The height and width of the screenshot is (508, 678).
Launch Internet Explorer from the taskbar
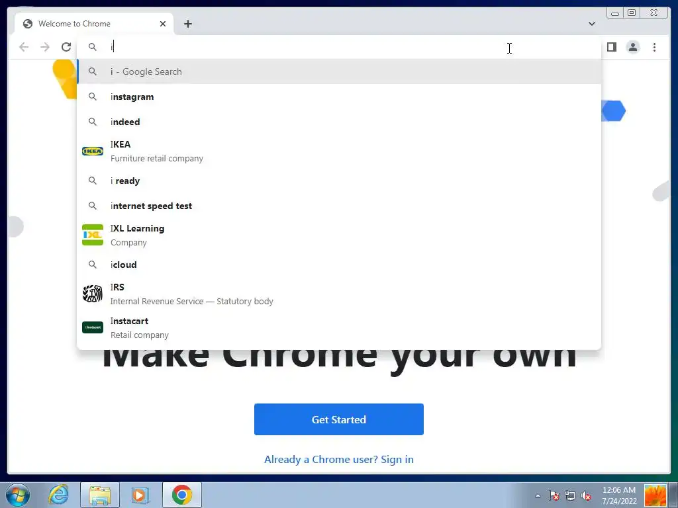pos(59,495)
